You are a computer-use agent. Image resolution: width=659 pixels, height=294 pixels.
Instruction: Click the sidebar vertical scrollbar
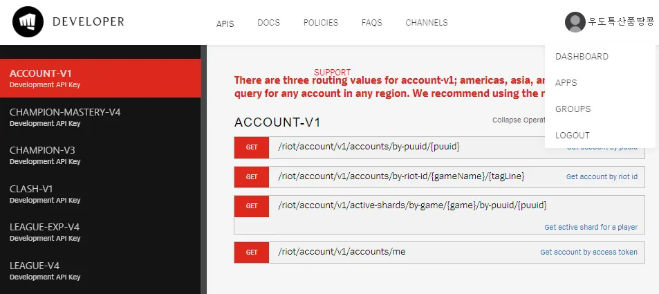coord(203,169)
